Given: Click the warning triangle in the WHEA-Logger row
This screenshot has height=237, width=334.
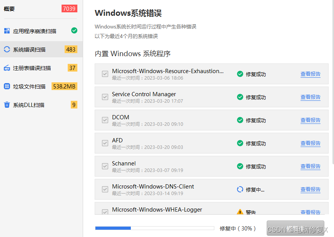Looking at the screenshot, I should [240, 212].
